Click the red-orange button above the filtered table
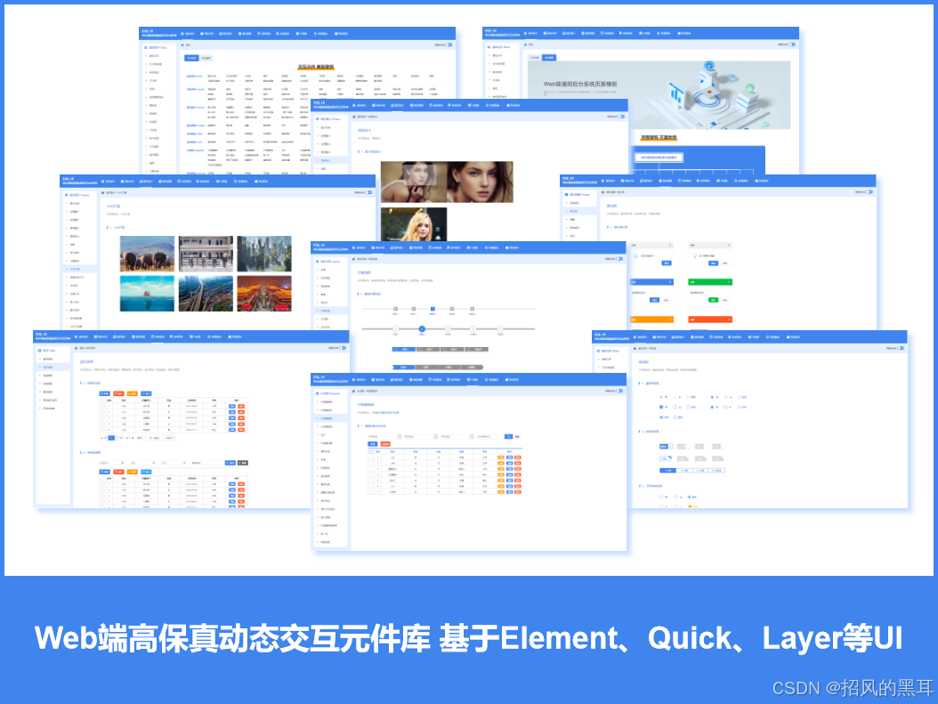The height and width of the screenshot is (704, 938). click(x=385, y=444)
